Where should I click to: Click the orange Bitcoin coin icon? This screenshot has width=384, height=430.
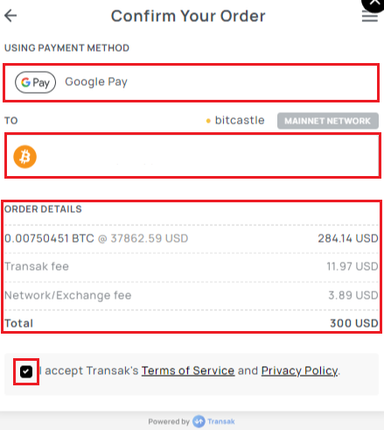[25, 157]
